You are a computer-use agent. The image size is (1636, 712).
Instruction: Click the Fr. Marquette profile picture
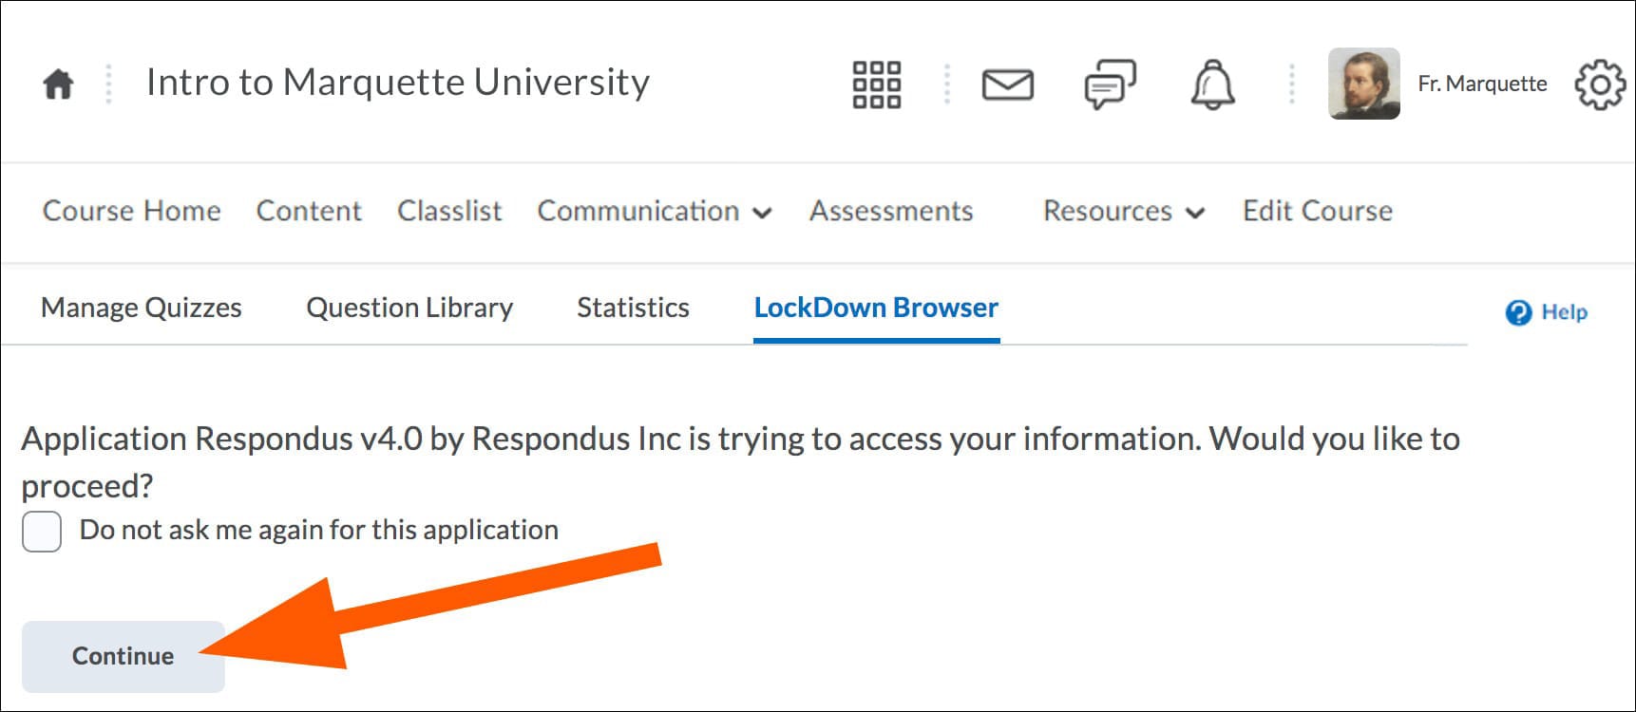click(x=1363, y=84)
